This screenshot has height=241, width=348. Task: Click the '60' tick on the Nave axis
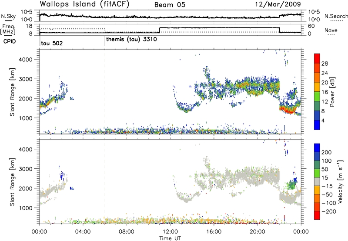point(311,26)
